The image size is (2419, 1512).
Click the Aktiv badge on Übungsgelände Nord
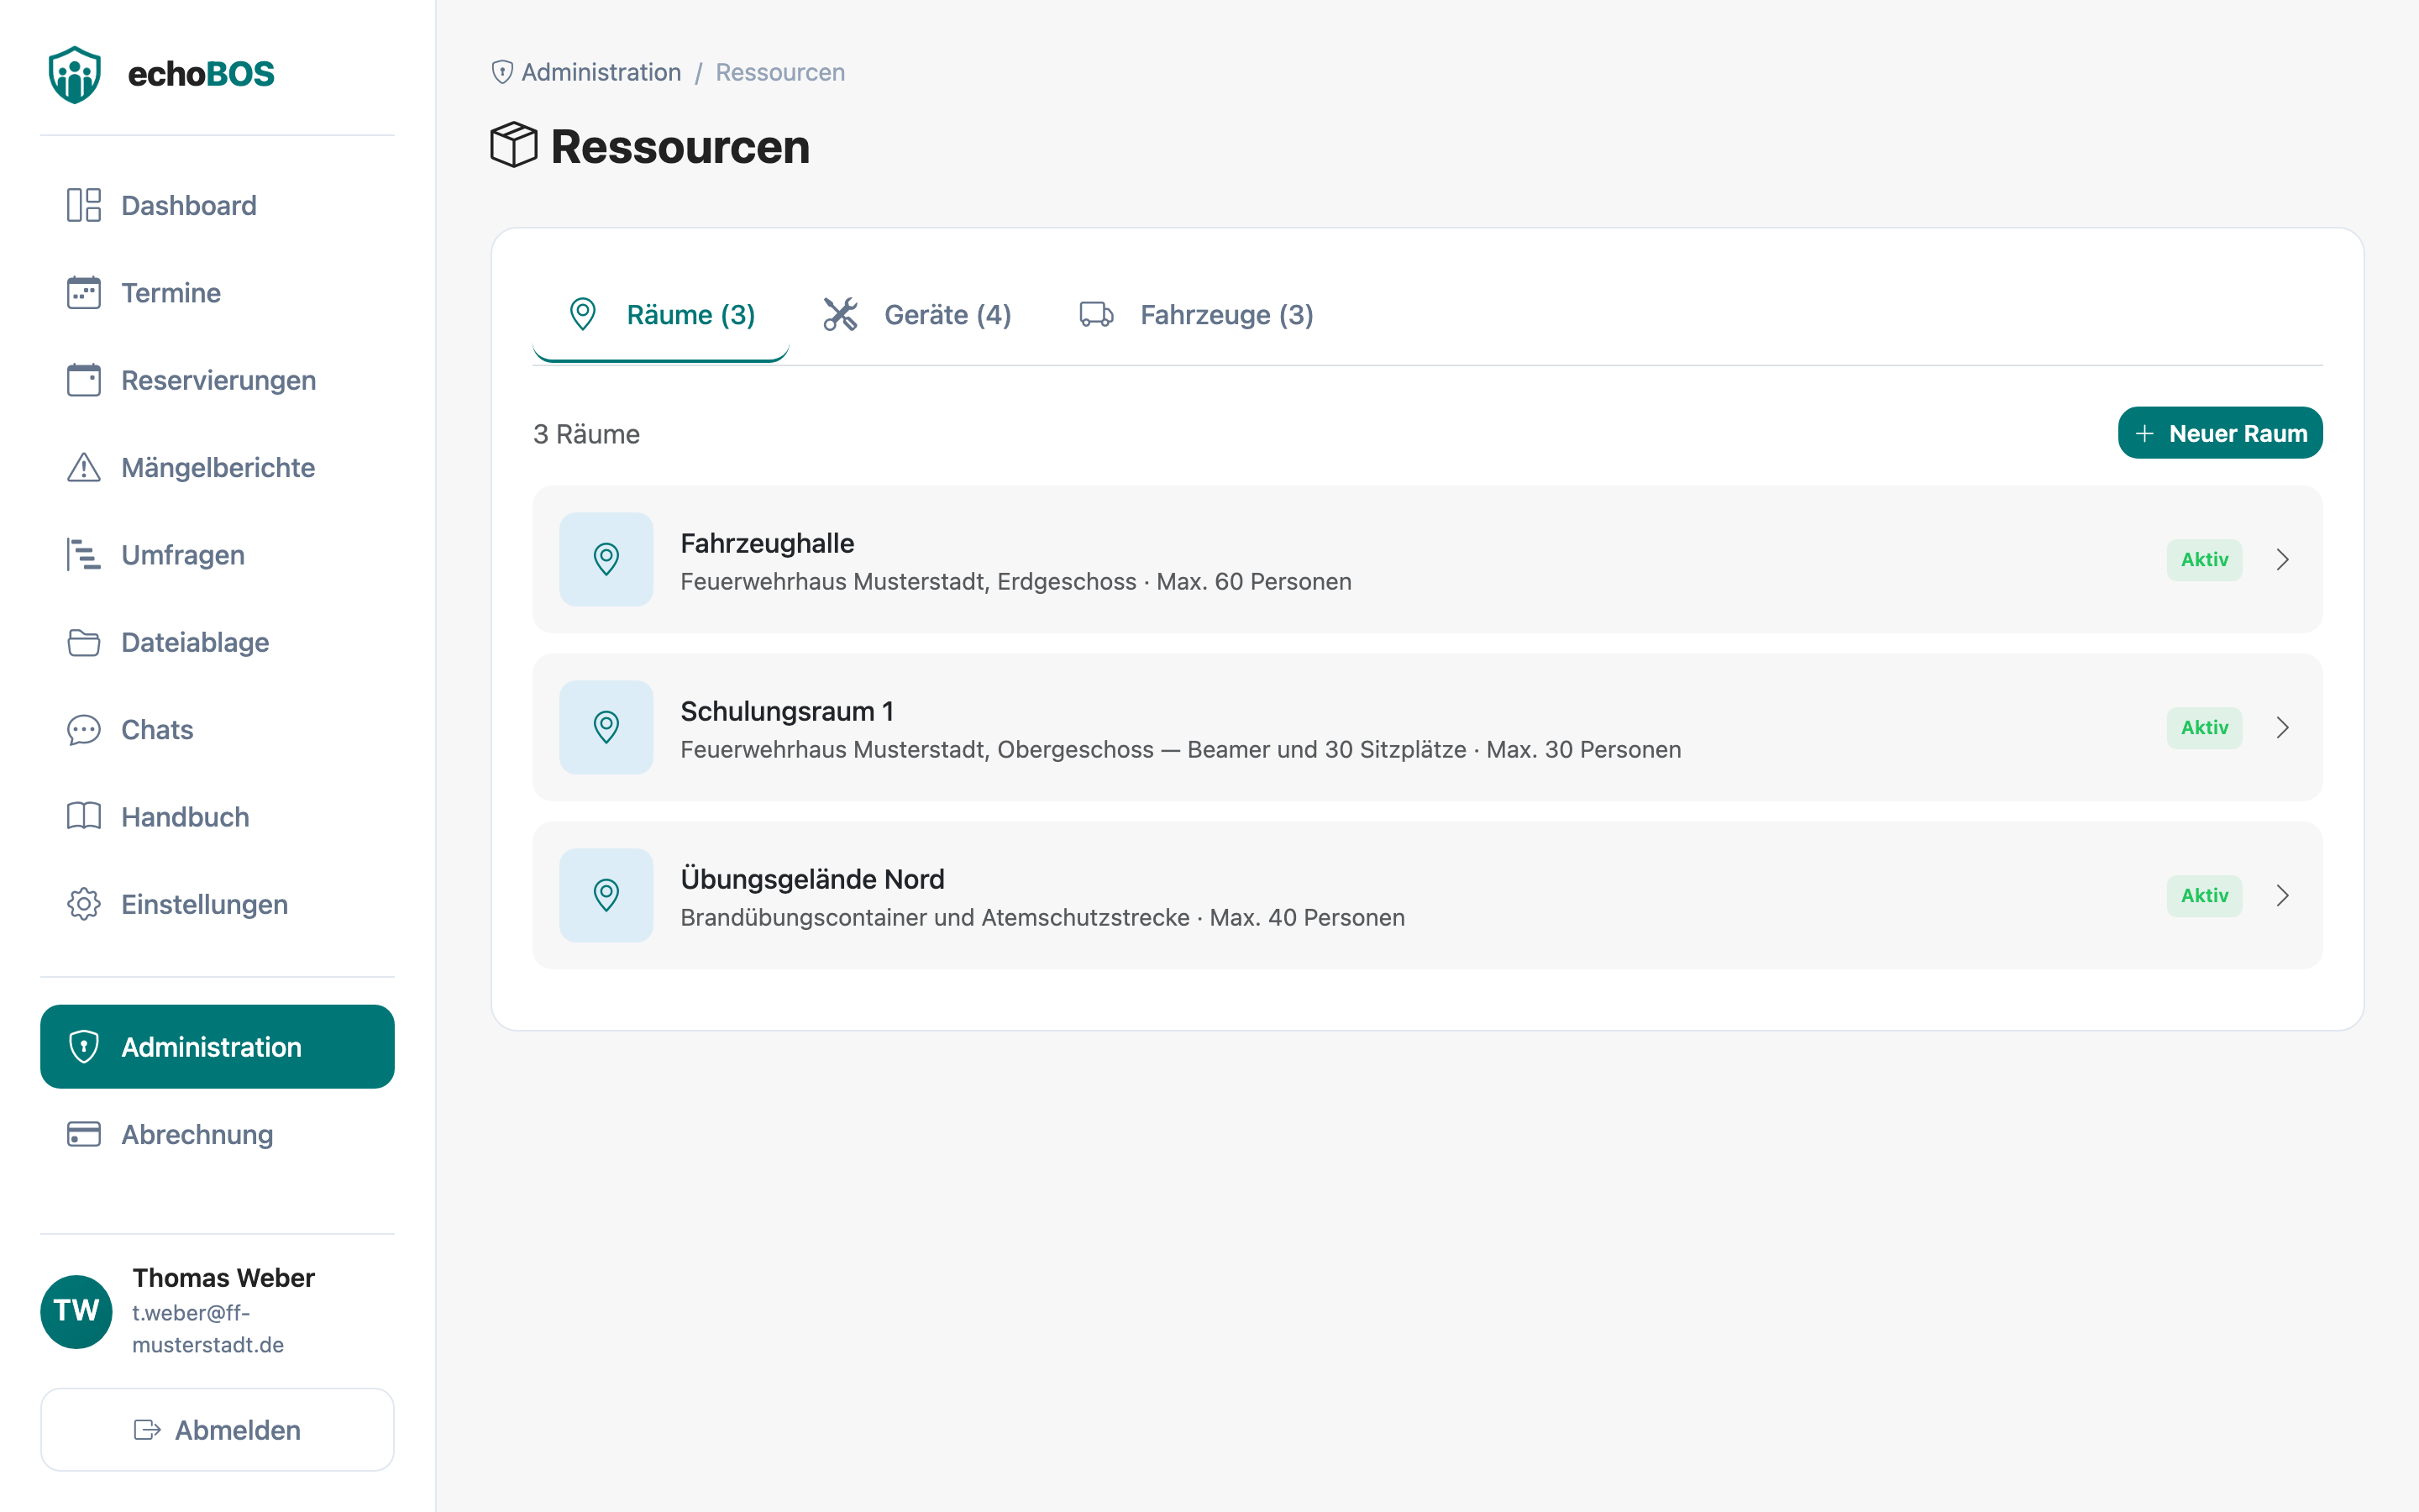click(x=2204, y=895)
